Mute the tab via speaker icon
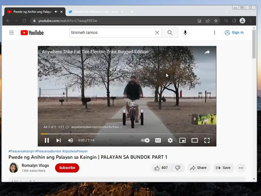261x196 pixels. click(56, 12)
